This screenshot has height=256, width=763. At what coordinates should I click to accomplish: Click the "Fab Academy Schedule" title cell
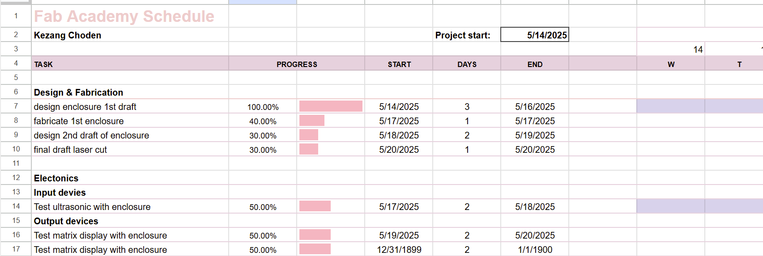point(124,17)
